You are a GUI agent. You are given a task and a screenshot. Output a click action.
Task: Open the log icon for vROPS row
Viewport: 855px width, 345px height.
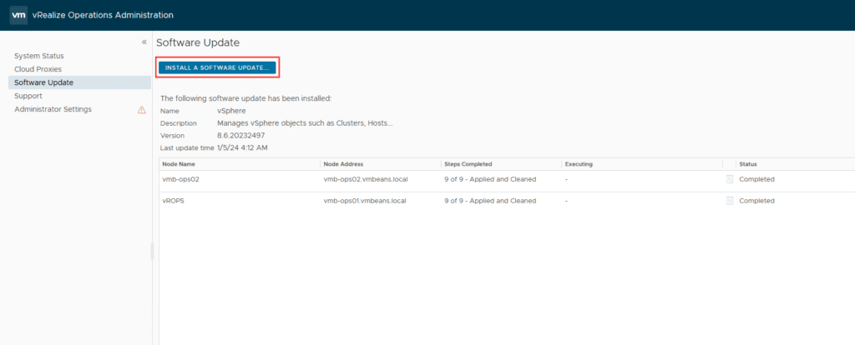[x=730, y=201]
